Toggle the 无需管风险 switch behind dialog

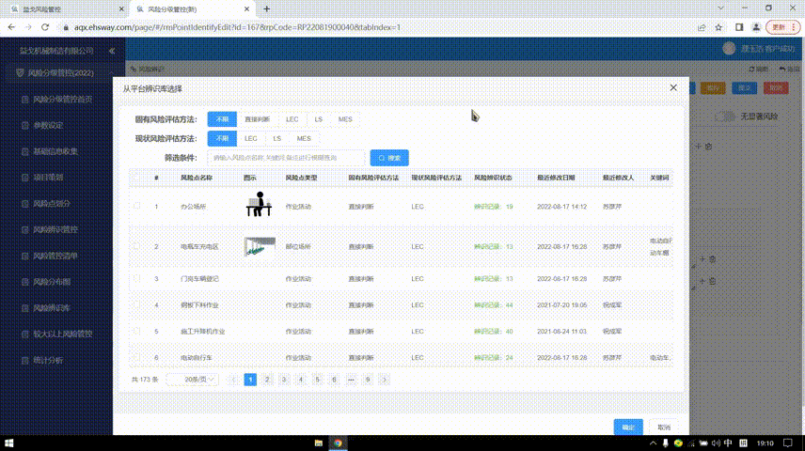725,117
